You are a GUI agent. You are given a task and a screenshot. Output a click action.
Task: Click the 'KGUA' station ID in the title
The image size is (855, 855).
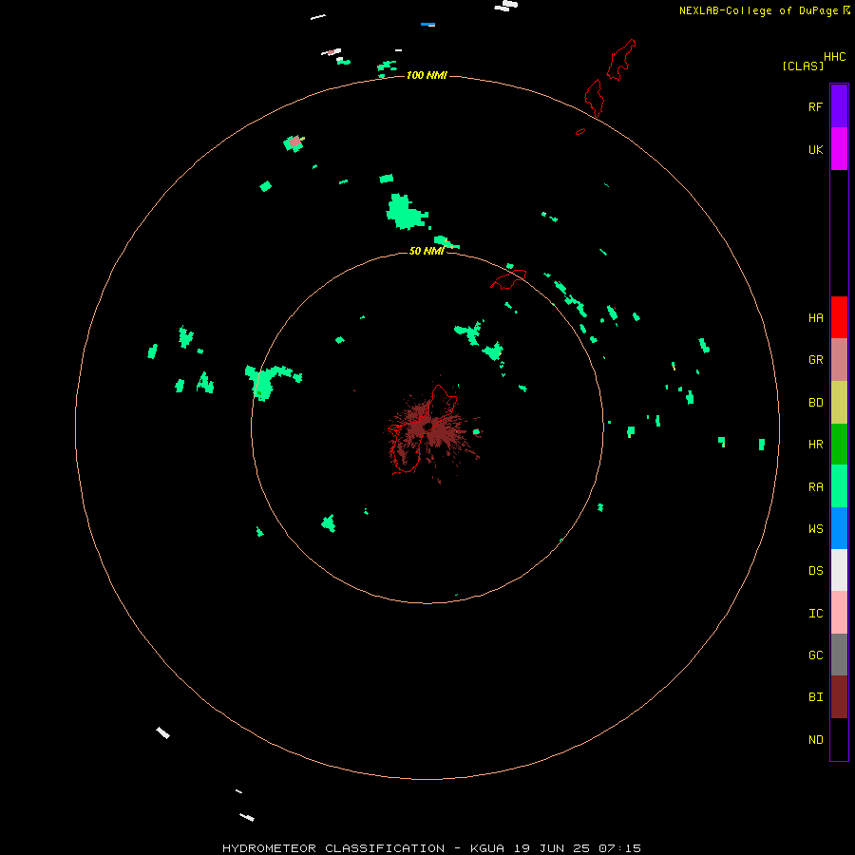(x=487, y=848)
